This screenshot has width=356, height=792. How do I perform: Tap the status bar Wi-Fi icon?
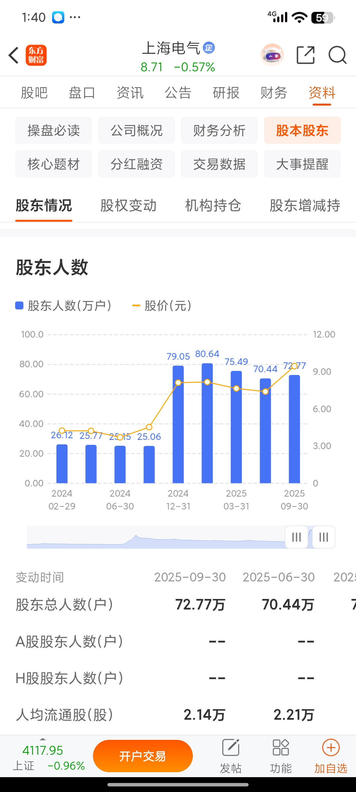pos(300,17)
